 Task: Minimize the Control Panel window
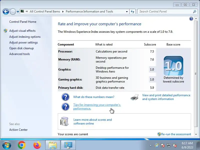pyautogui.click(x=177, y=5)
